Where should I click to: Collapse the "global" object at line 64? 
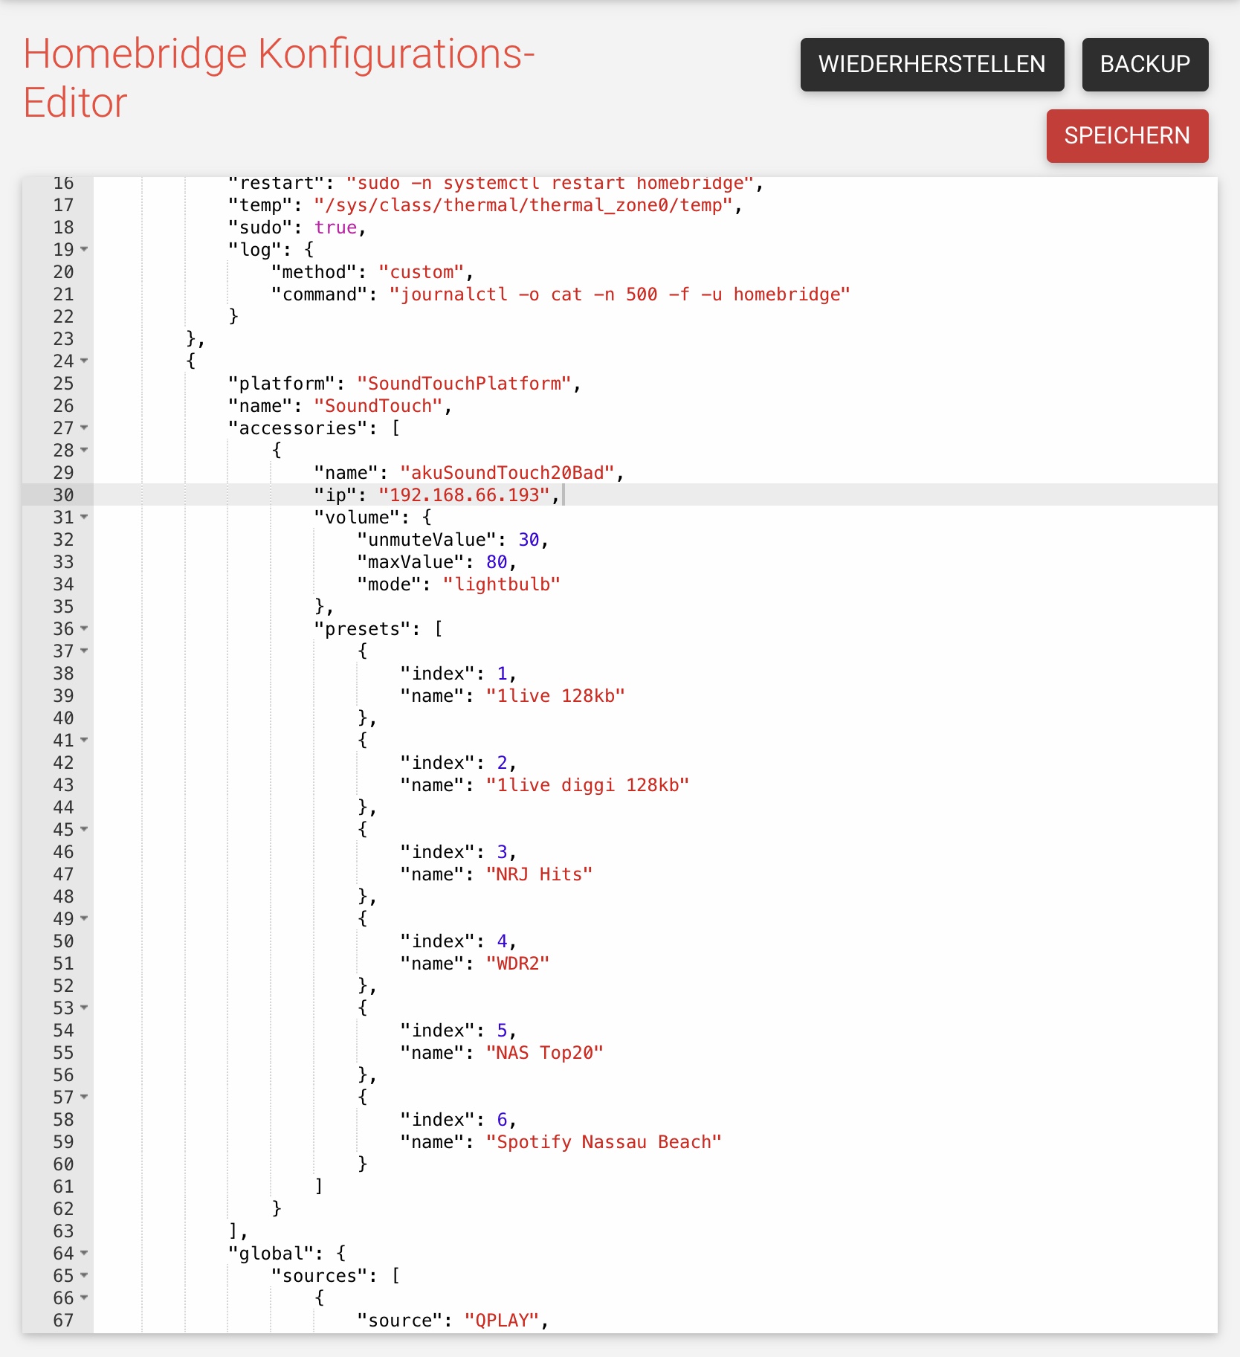84,1253
